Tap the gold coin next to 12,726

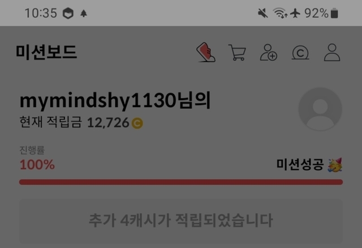[x=137, y=123]
